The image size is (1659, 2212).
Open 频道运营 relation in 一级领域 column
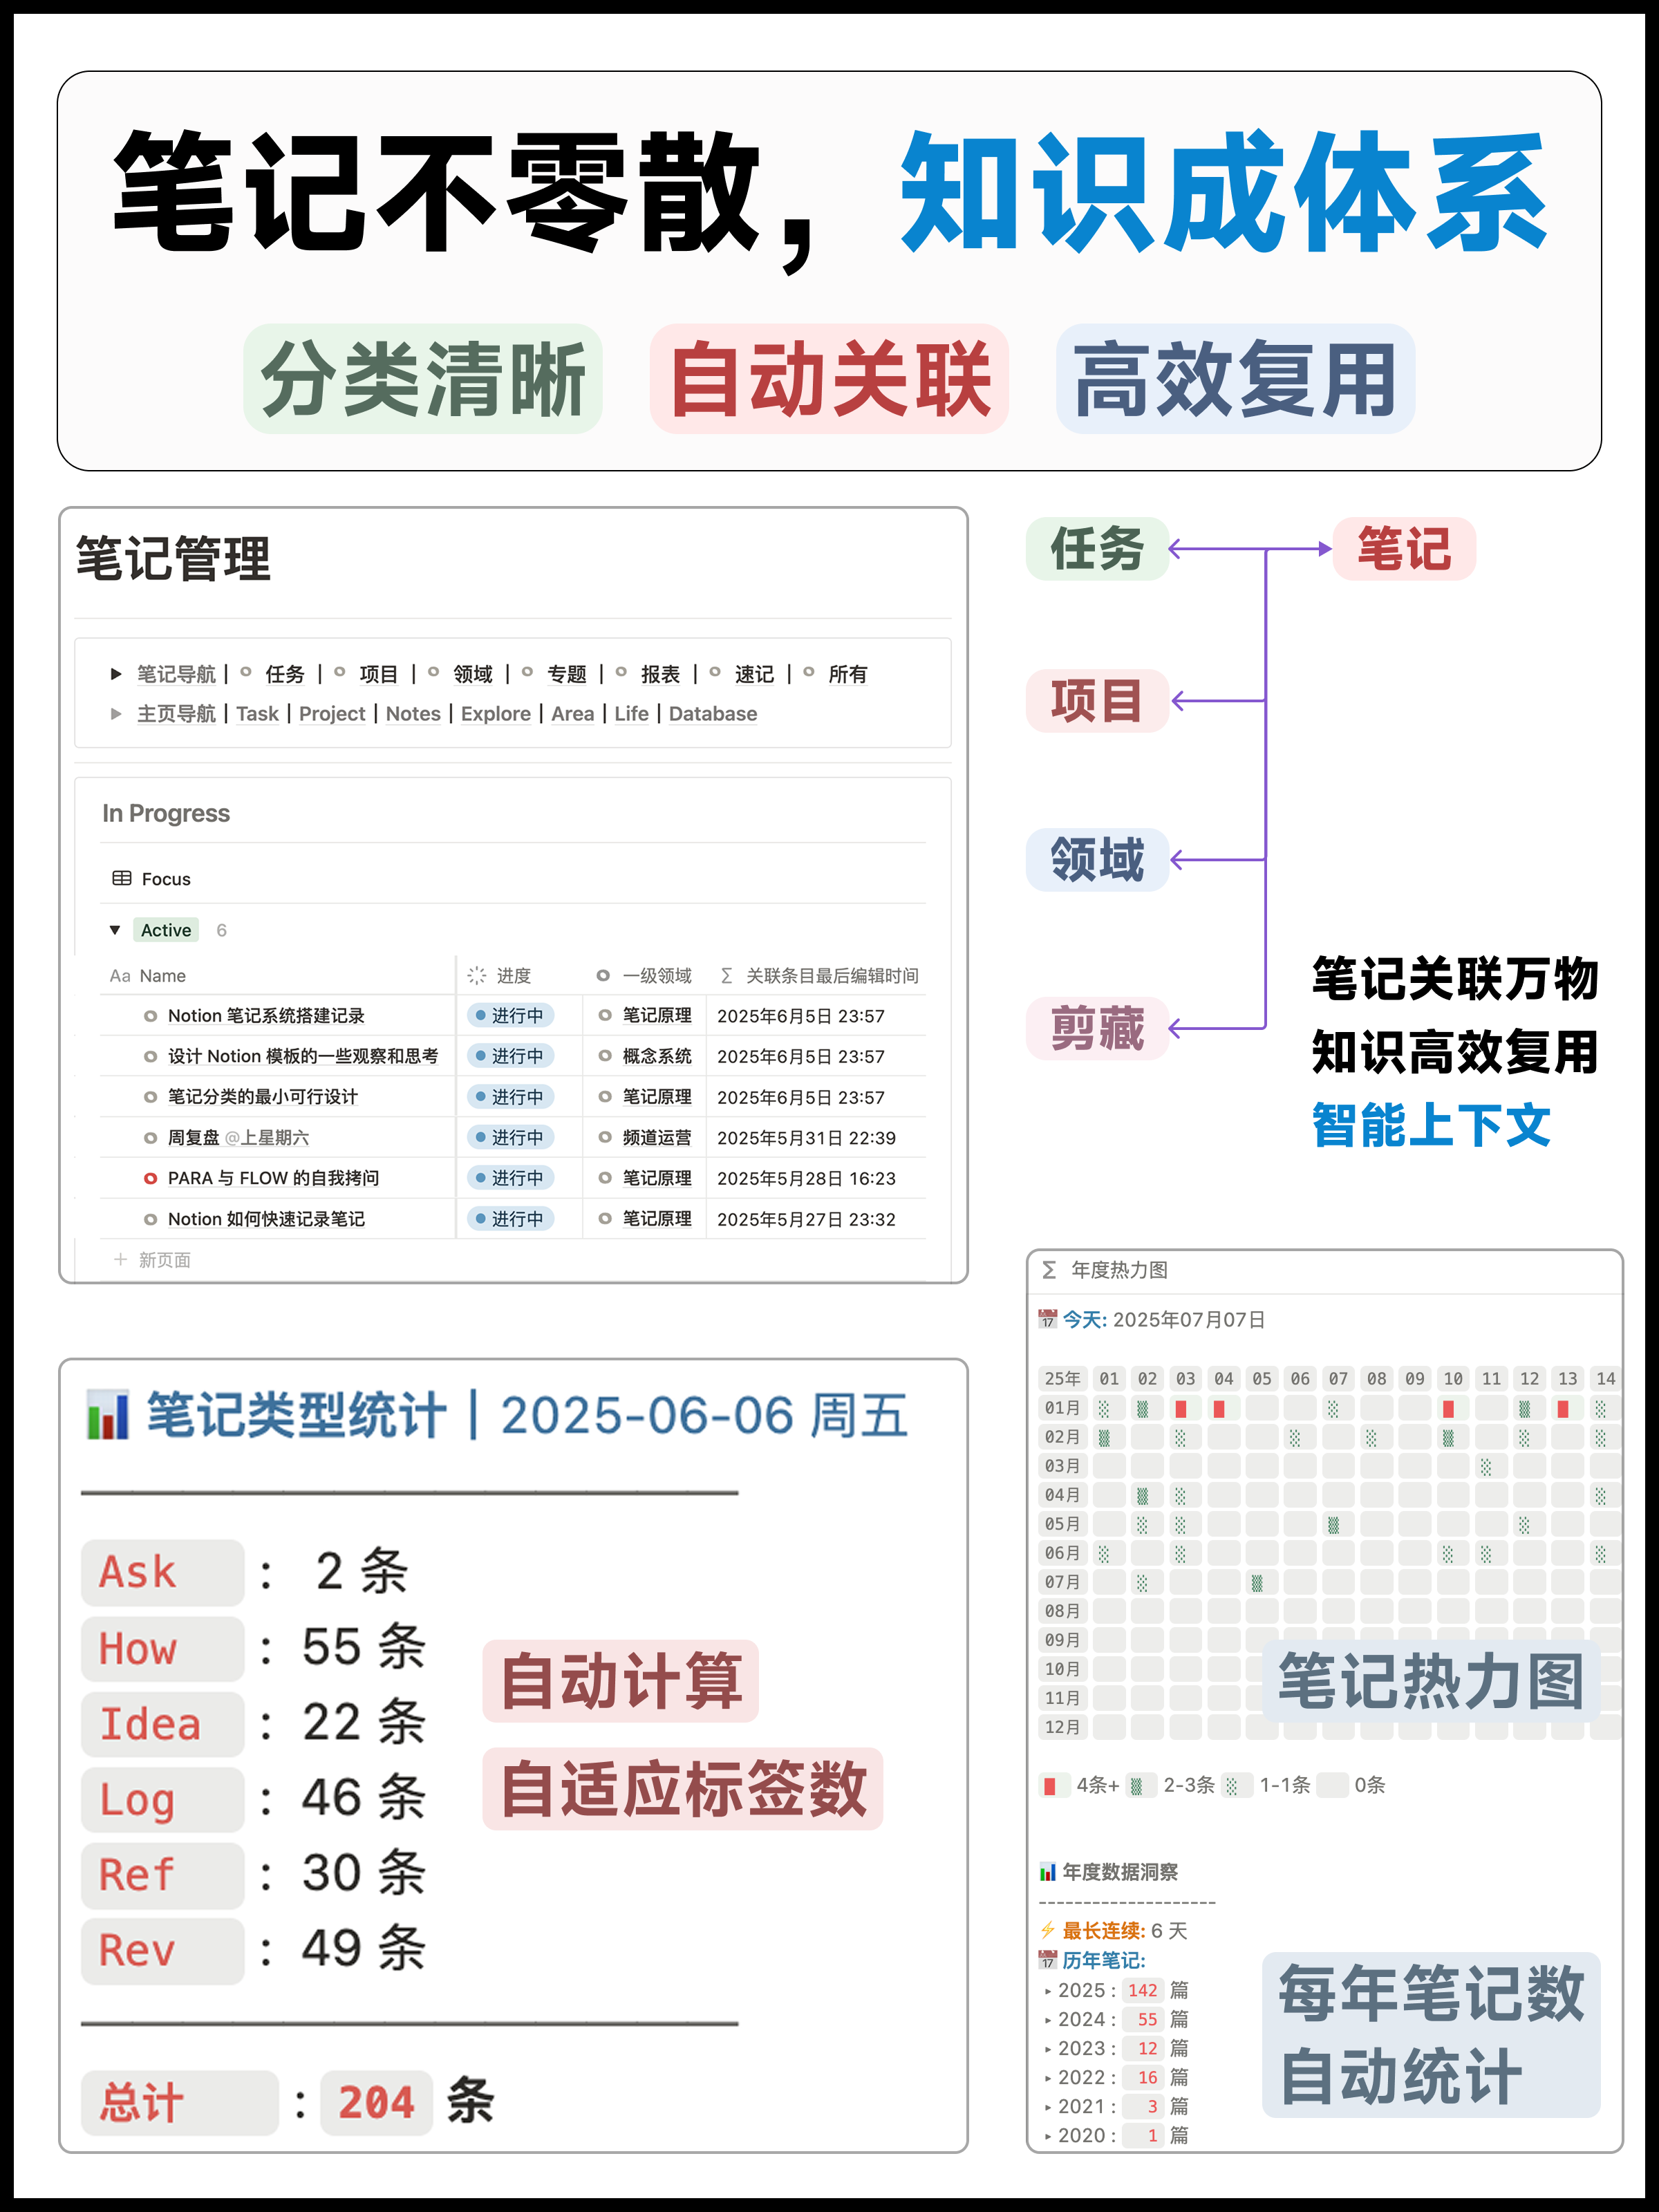657,1138
